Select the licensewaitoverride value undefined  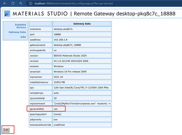point(82,125)
